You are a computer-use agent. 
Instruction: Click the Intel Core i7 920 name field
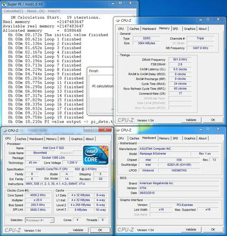coord(53,148)
